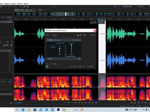Click the iZotope logo in plugin footer
Viewport: 150px width, 112px height.
pos(80,59)
